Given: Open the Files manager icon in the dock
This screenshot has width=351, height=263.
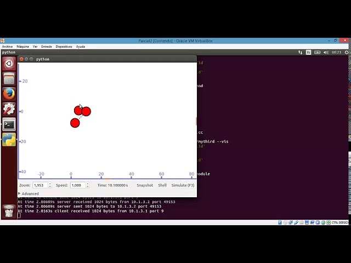Looking at the screenshot, I should pyautogui.click(x=9, y=79).
